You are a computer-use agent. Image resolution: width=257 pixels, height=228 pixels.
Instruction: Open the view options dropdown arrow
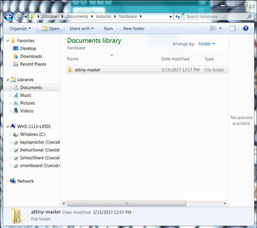coord(221,28)
